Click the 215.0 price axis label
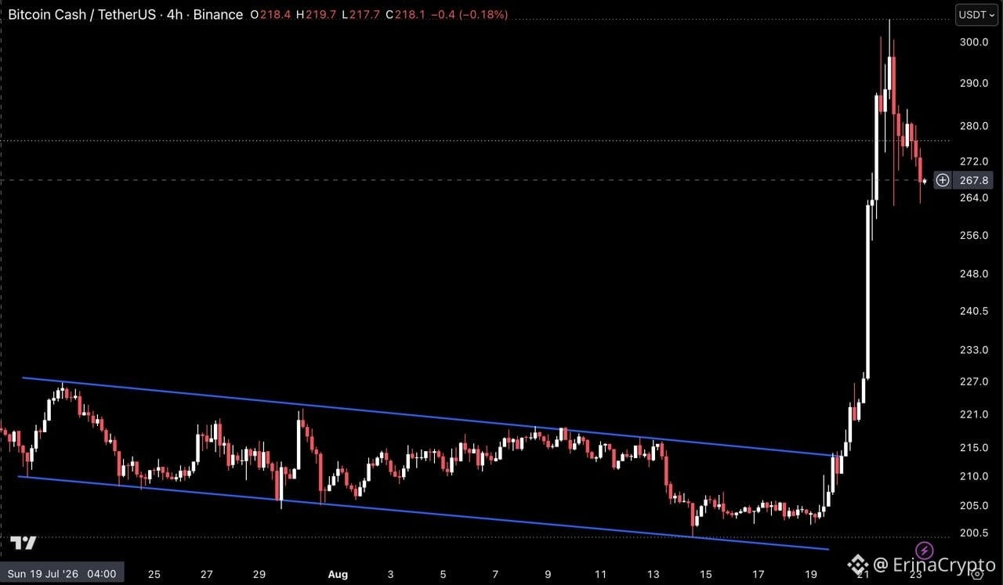This screenshot has height=585, width=1003. [974, 447]
